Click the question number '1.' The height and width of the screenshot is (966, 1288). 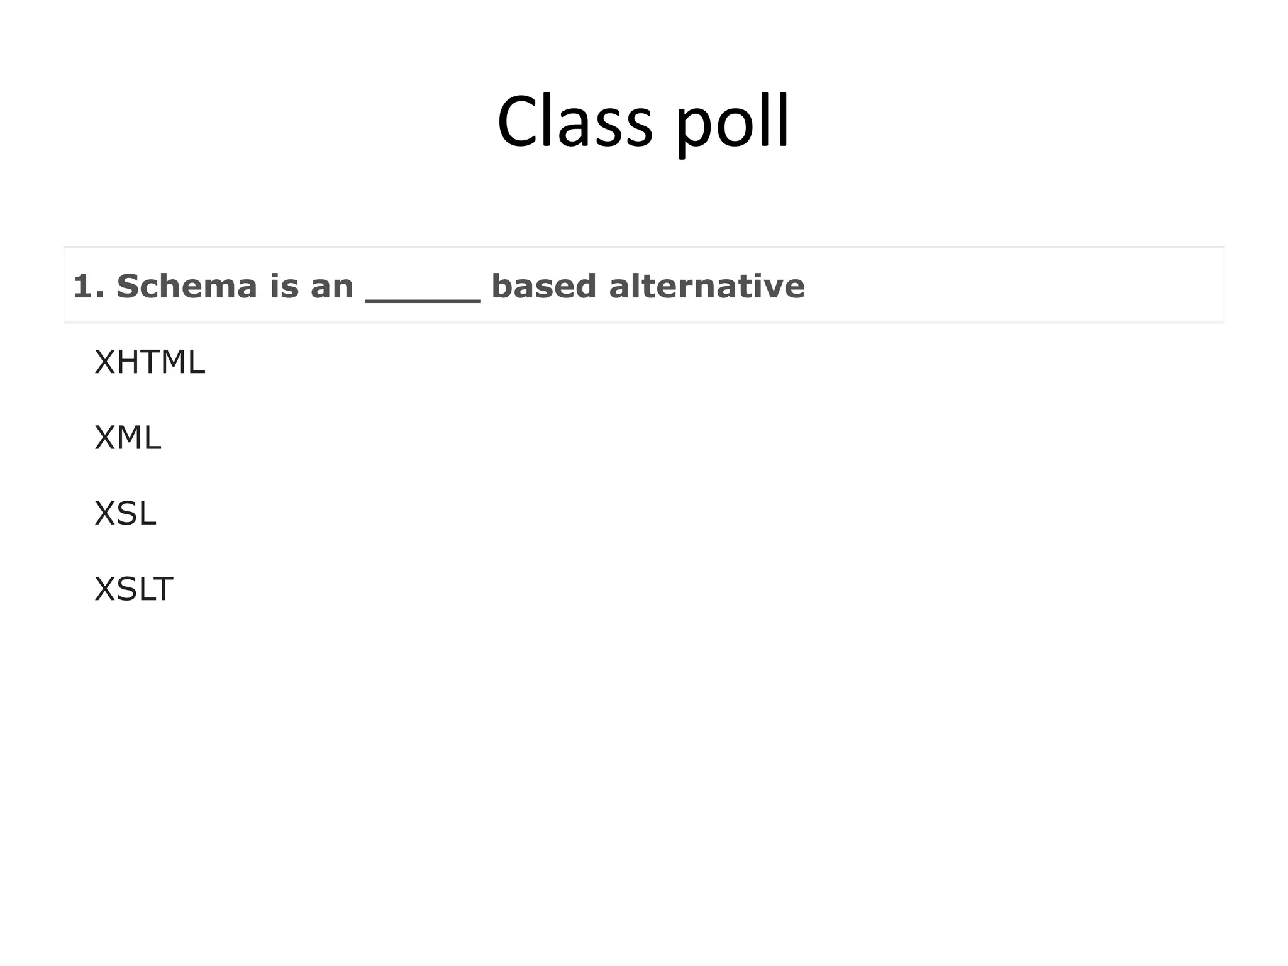89,287
